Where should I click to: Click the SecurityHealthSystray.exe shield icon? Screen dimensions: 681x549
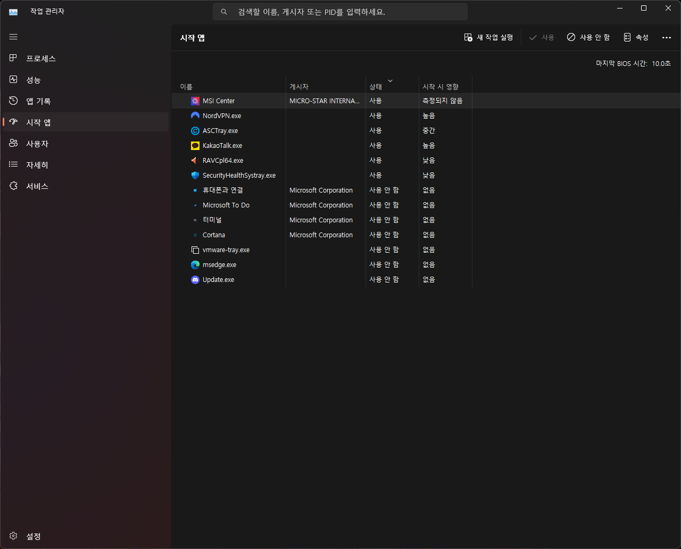click(195, 175)
